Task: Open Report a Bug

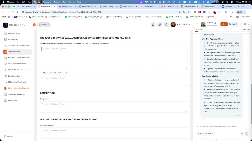Action: (x=13, y=101)
